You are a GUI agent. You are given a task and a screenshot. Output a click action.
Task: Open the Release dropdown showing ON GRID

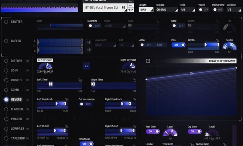pos(166,10)
